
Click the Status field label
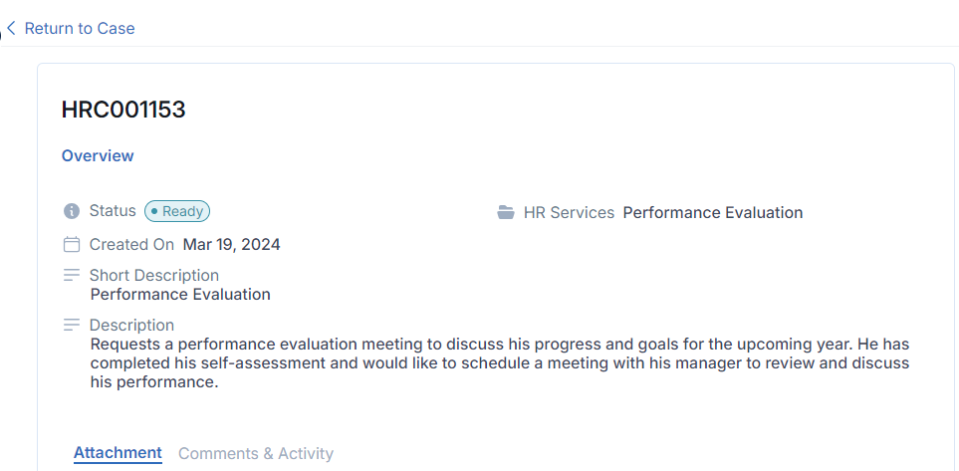tap(113, 211)
